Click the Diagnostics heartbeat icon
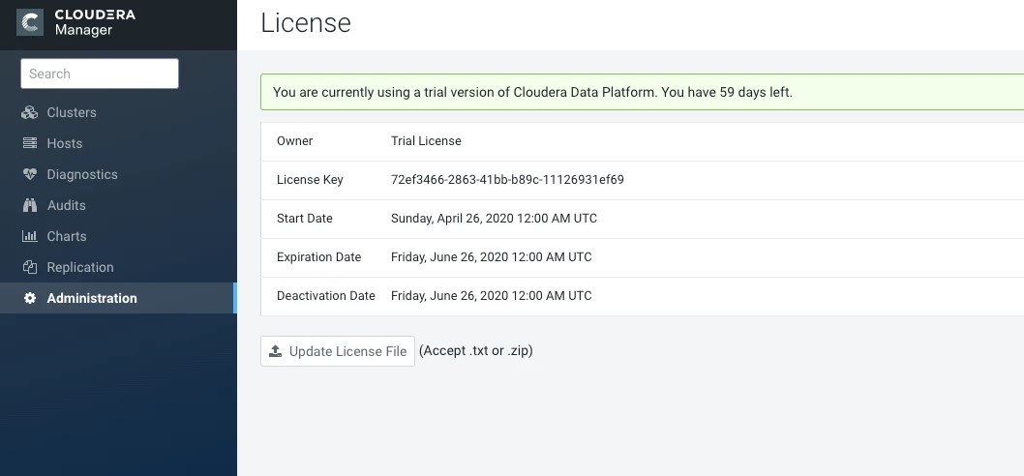The image size is (1024, 476). pos(29,174)
